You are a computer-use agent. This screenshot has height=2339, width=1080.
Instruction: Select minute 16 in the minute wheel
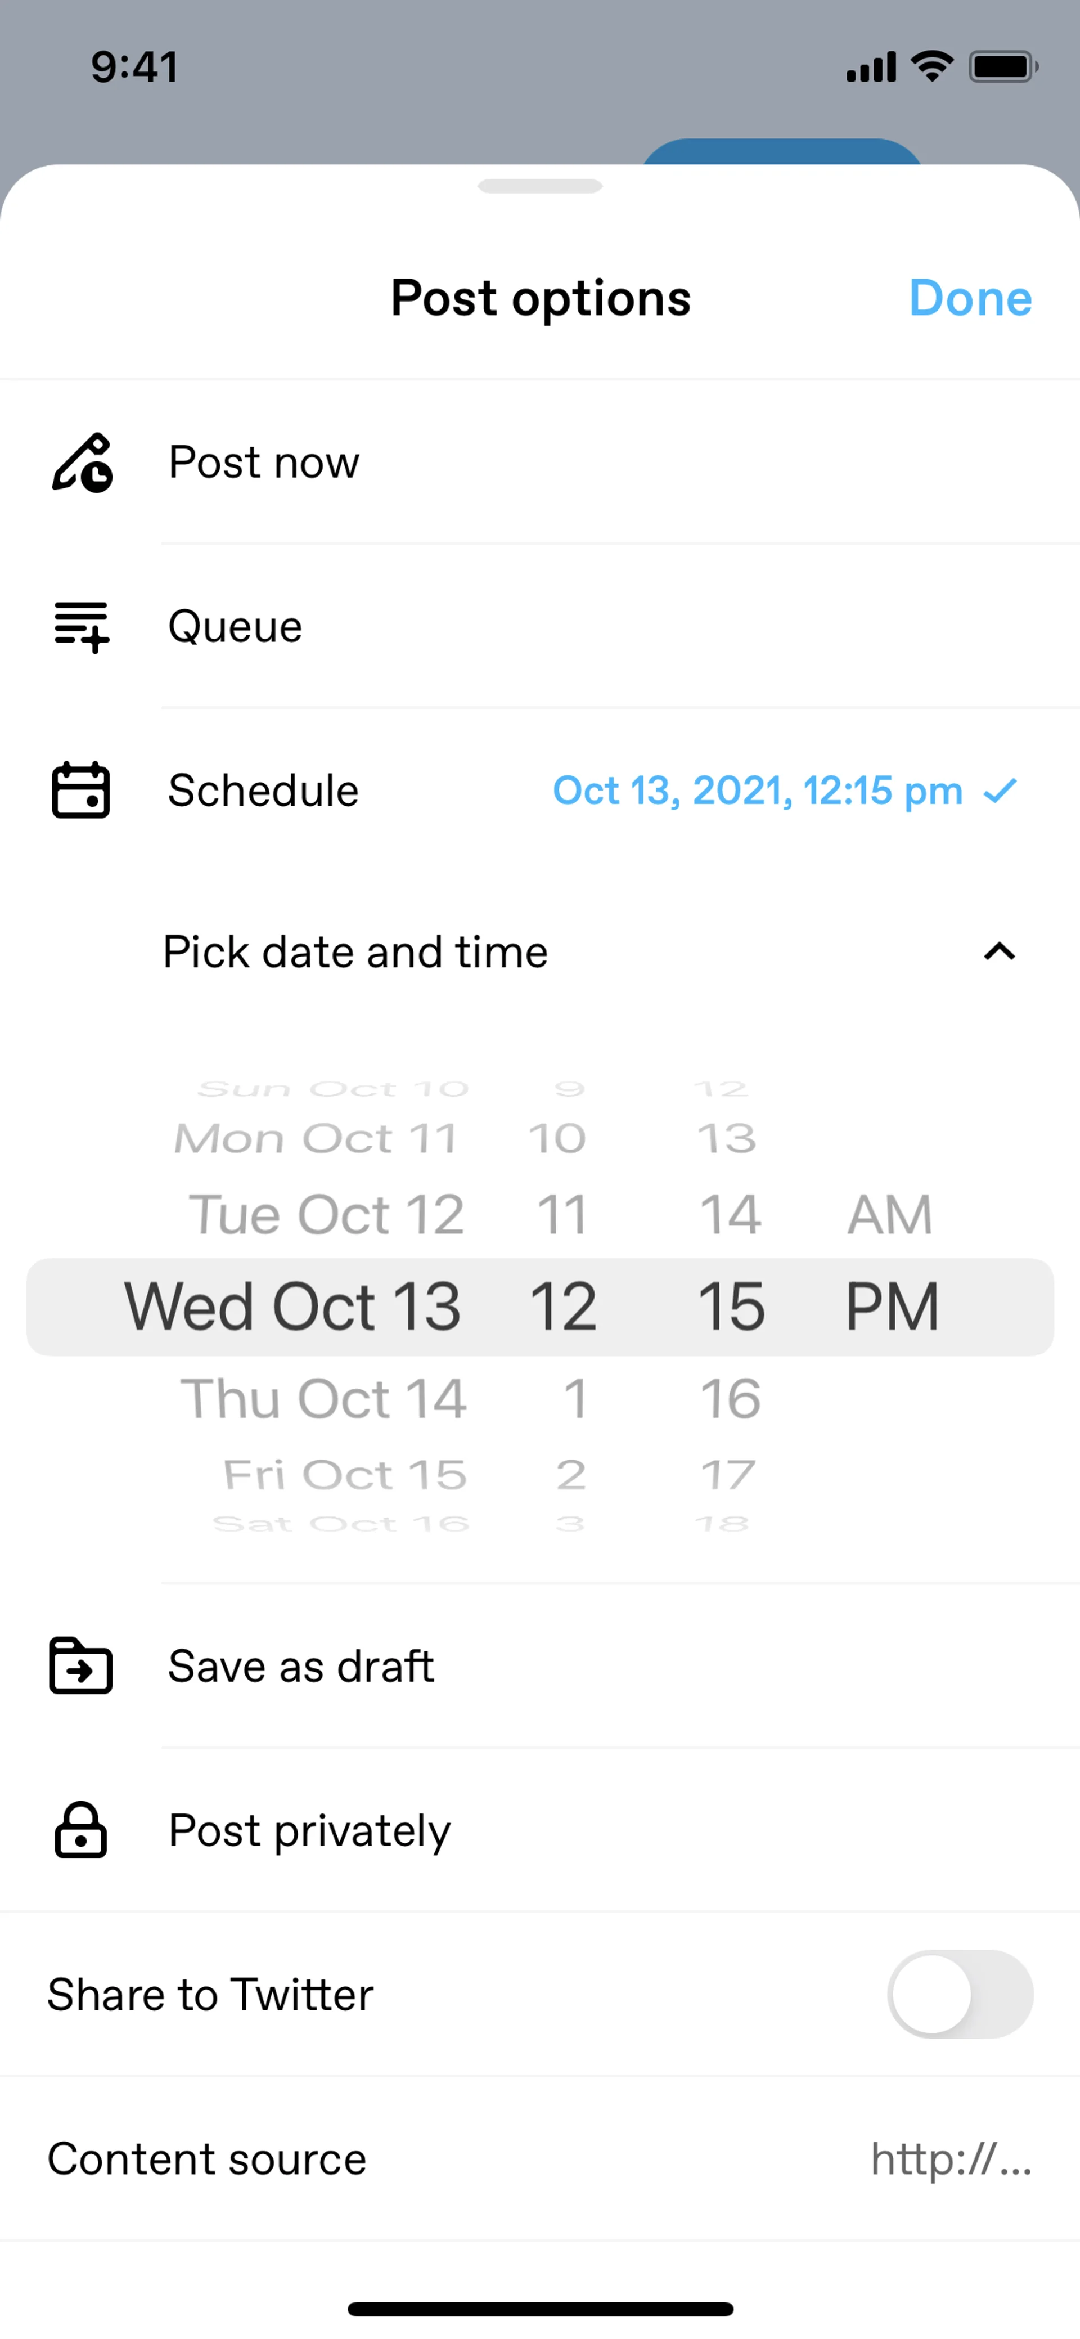pos(731,1398)
